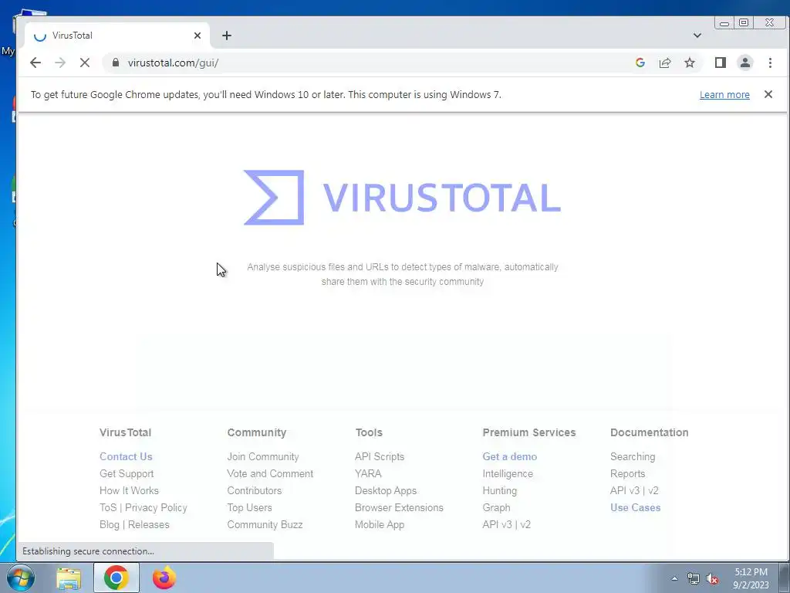Viewport: 790px width, 593px height.
Task: Open the Join Community link
Action: [263, 456]
